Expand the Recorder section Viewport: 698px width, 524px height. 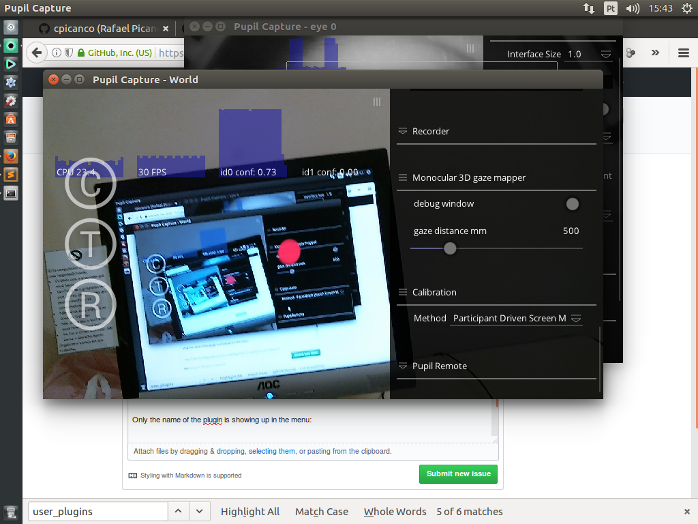click(402, 131)
